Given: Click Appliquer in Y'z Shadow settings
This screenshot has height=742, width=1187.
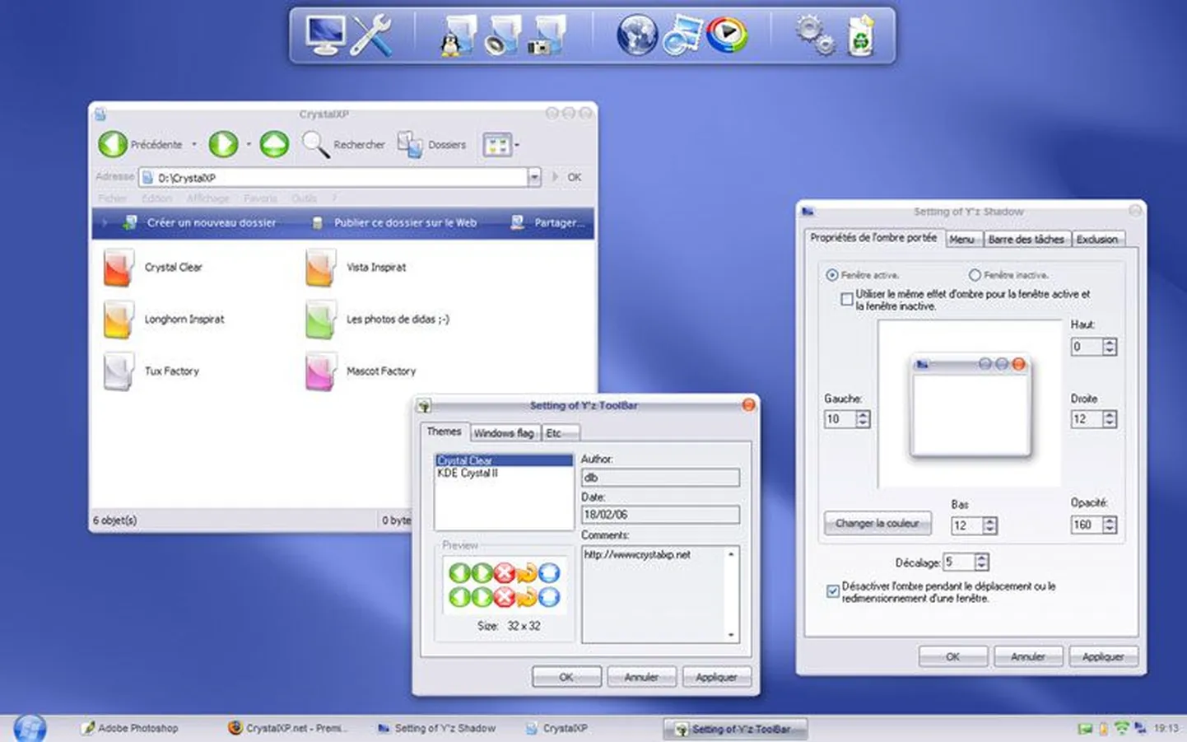Looking at the screenshot, I should click(x=1103, y=657).
